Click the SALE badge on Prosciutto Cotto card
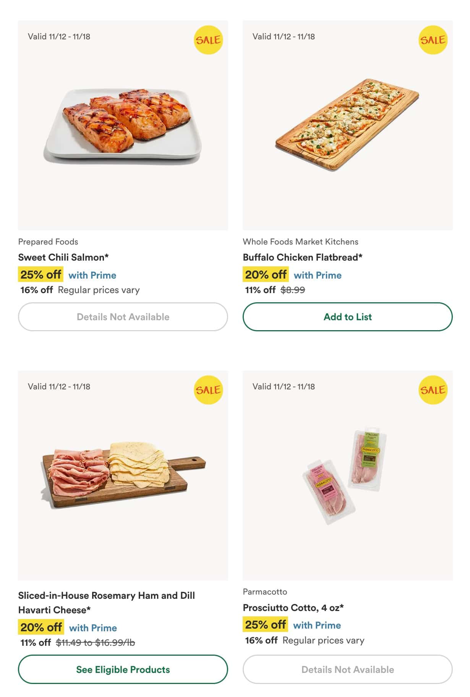The height and width of the screenshot is (697, 470). [433, 390]
